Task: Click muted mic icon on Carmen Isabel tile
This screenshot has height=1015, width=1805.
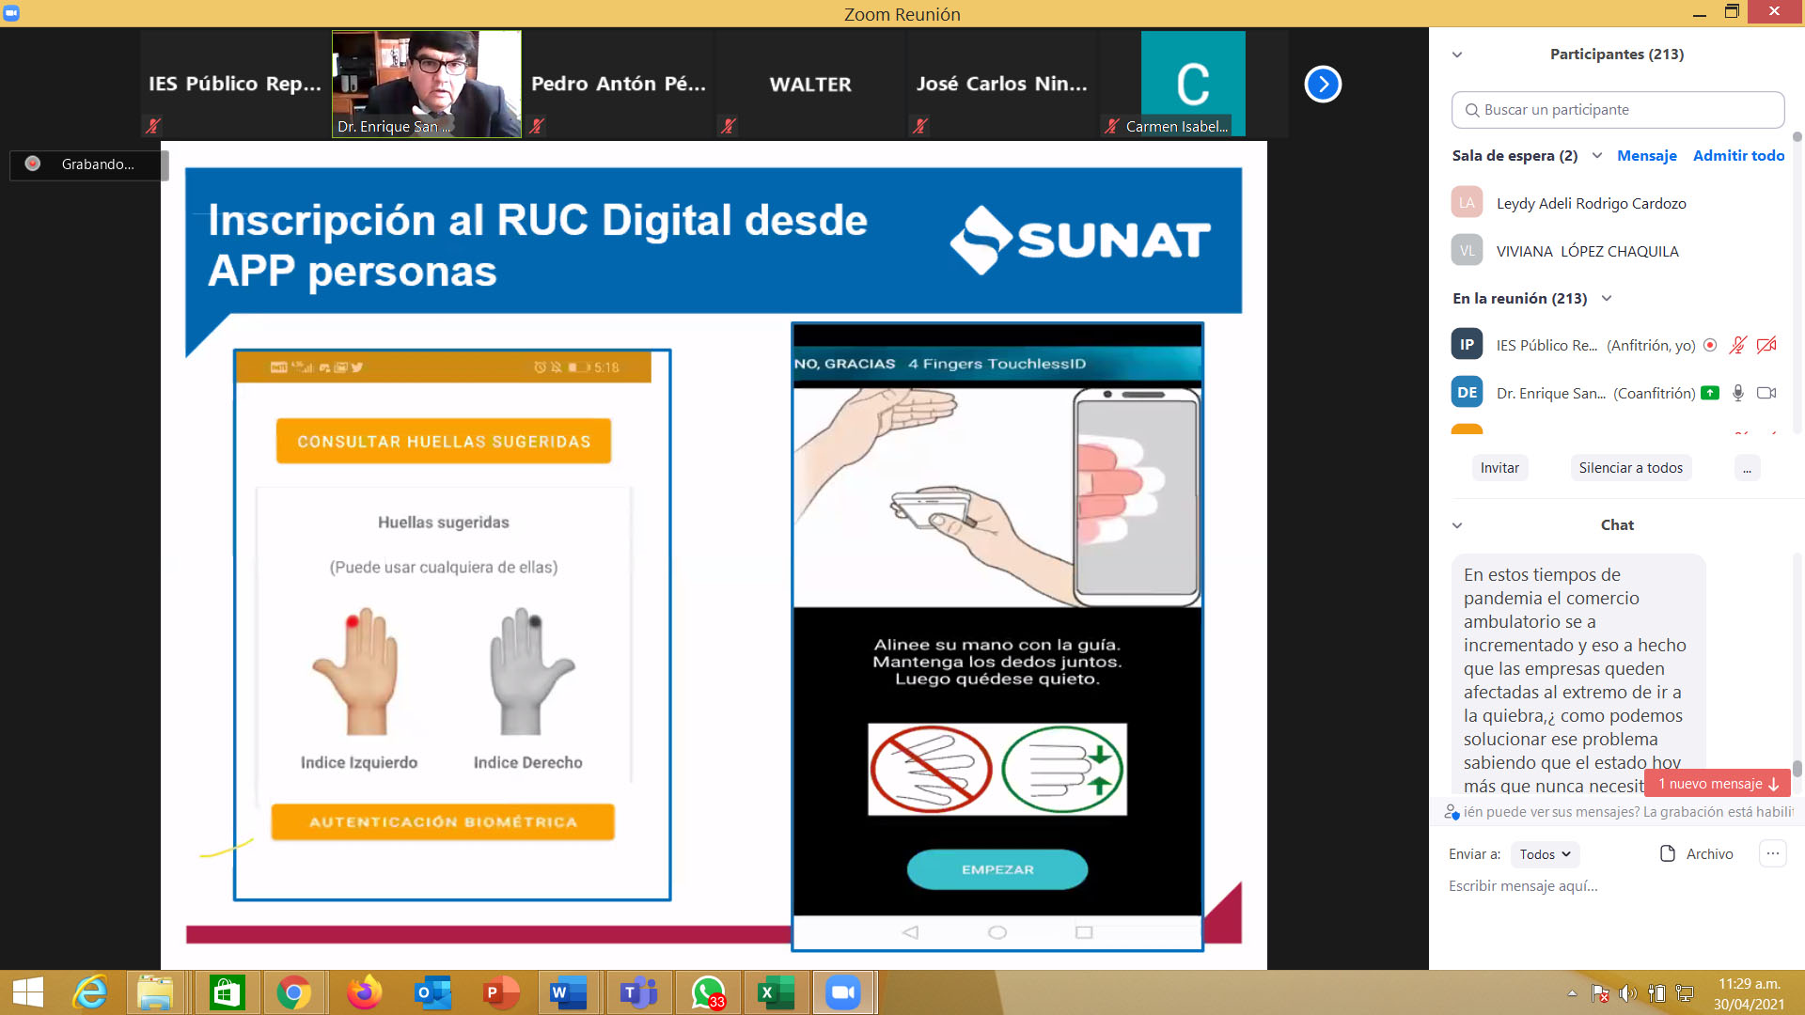Action: tap(1112, 126)
